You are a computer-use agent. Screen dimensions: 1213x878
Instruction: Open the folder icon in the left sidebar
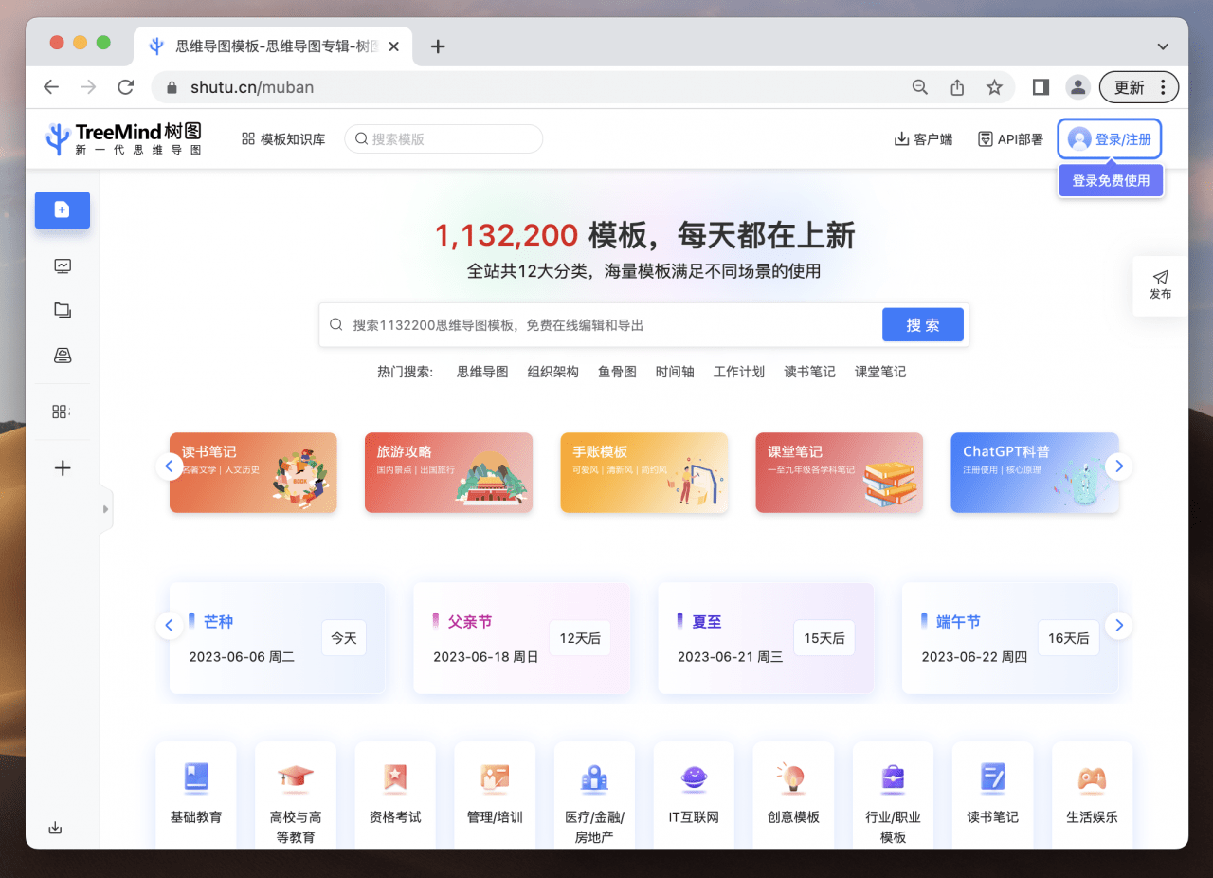[62, 310]
